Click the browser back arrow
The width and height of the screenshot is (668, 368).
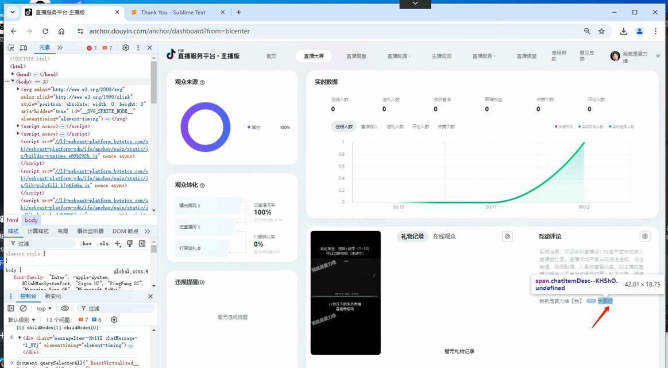pyautogui.click(x=13, y=31)
